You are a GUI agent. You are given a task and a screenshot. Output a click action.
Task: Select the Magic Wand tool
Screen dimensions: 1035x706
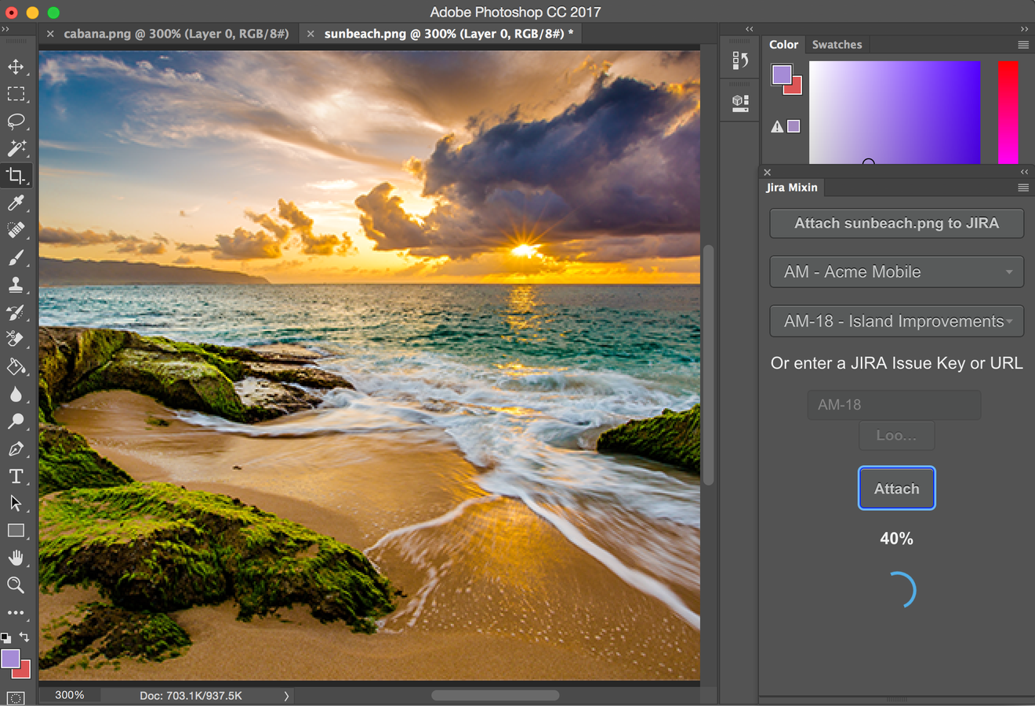coord(16,148)
